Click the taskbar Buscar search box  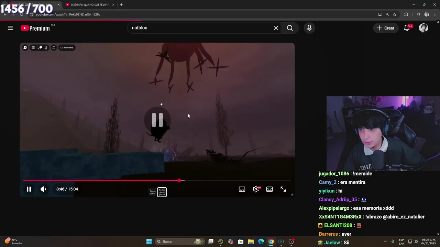pos(180,242)
